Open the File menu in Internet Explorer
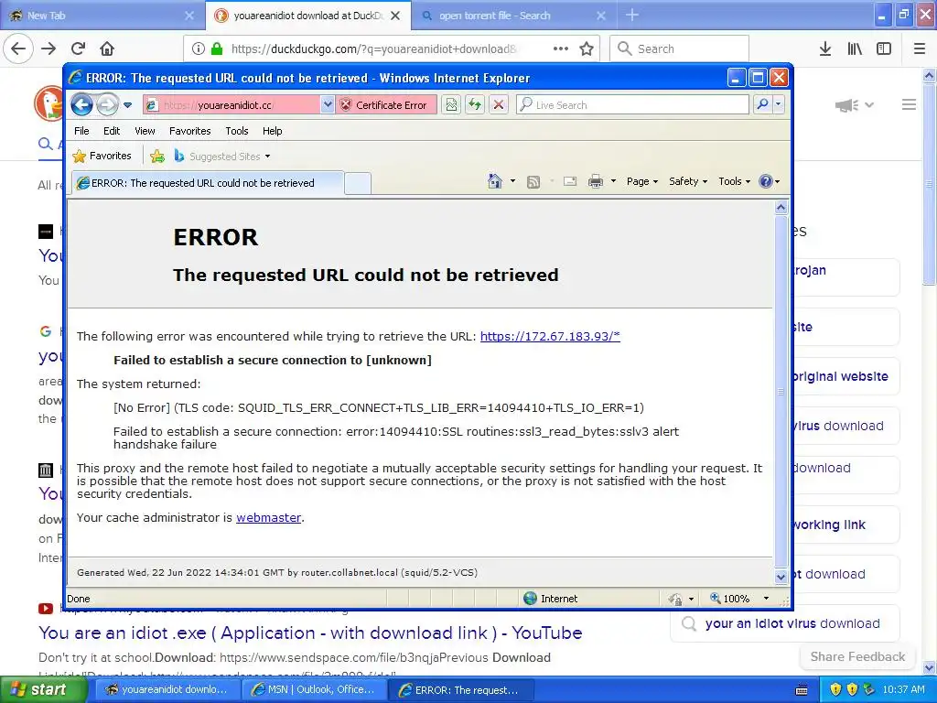937x703 pixels. tap(81, 131)
